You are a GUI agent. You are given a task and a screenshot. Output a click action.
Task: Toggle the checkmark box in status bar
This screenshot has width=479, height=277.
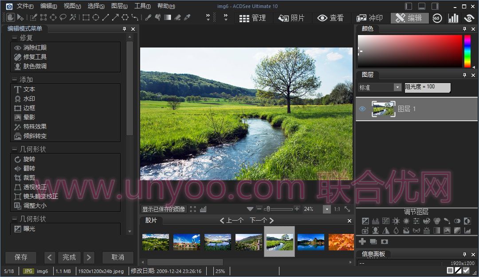click(466, 270)
